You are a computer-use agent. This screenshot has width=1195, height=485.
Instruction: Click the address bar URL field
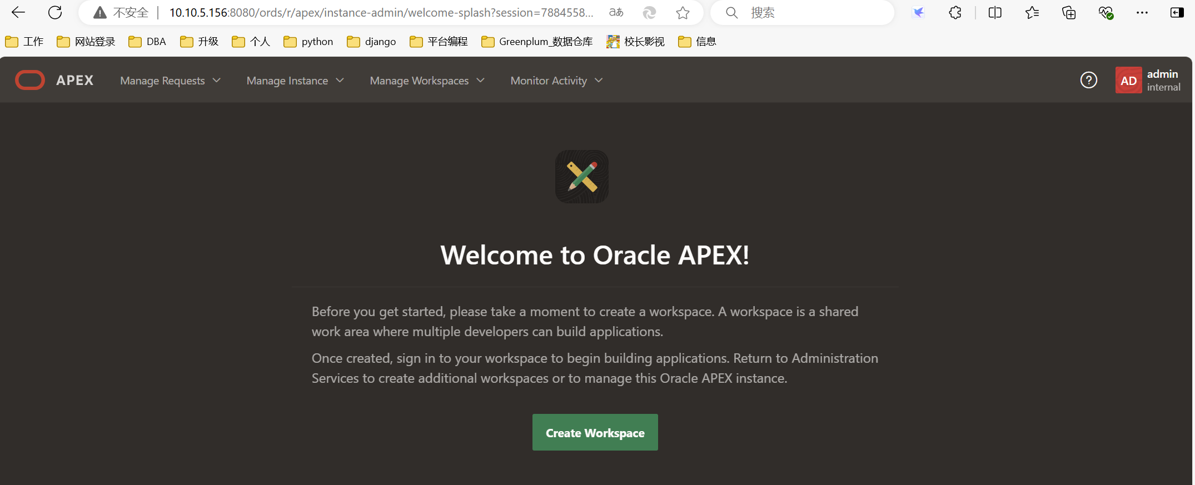click(x=381, y=12)
